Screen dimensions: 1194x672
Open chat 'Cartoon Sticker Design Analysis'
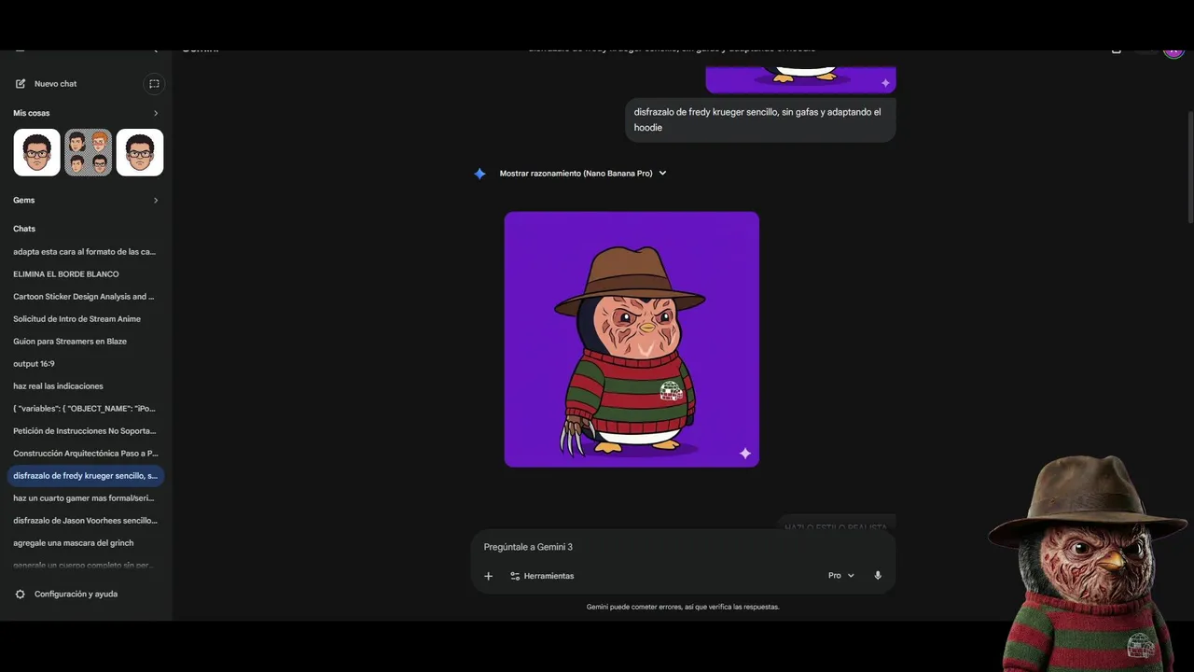[x=85, y=297]
